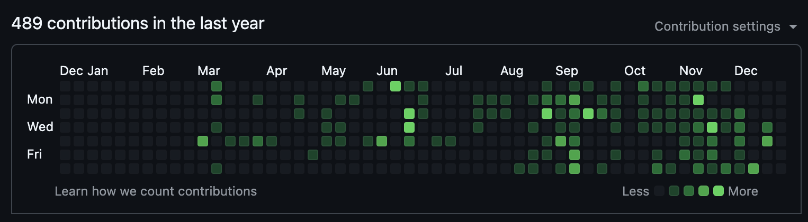Click the Oct month label

pos(635,71)
